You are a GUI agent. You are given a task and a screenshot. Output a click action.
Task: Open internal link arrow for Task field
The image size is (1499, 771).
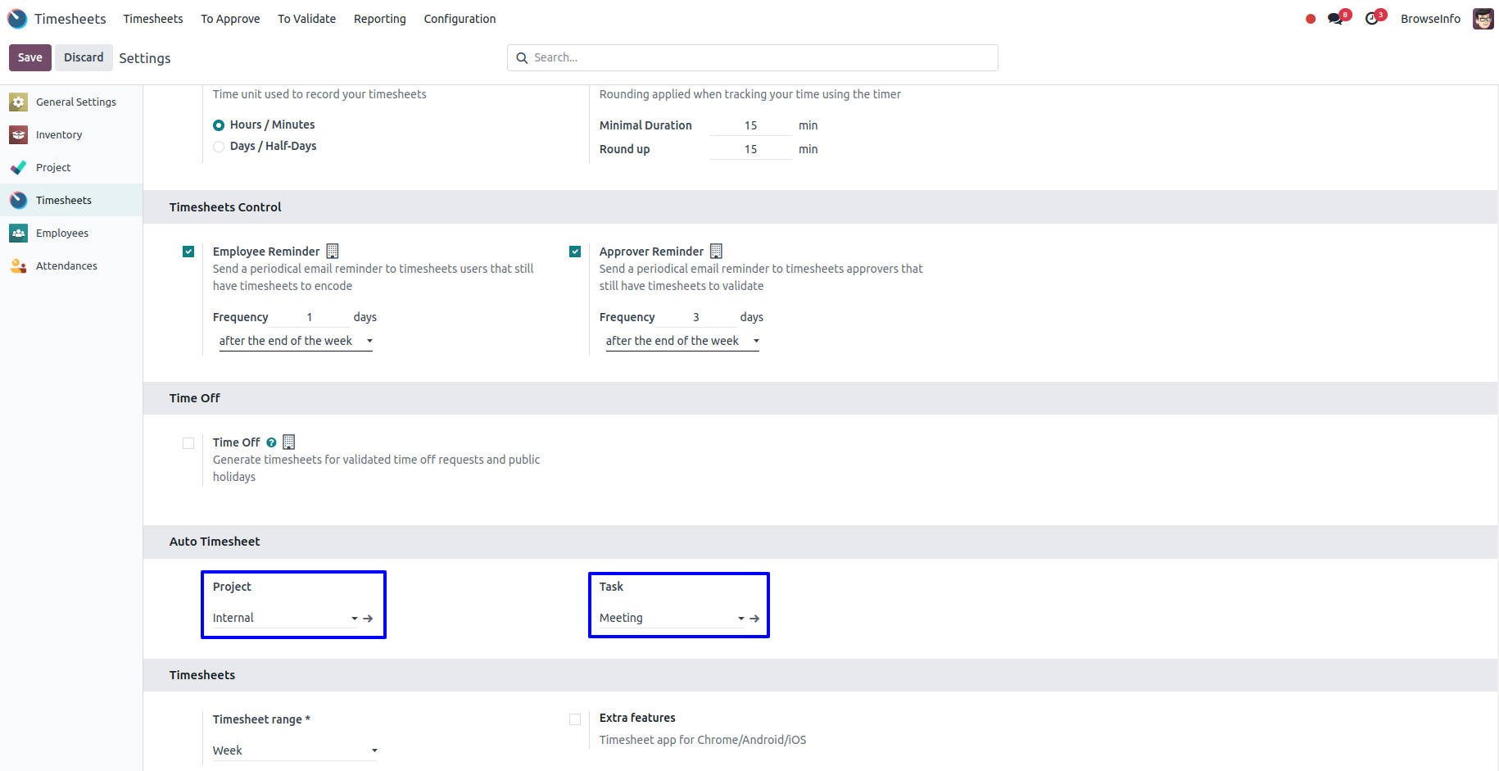754,619
